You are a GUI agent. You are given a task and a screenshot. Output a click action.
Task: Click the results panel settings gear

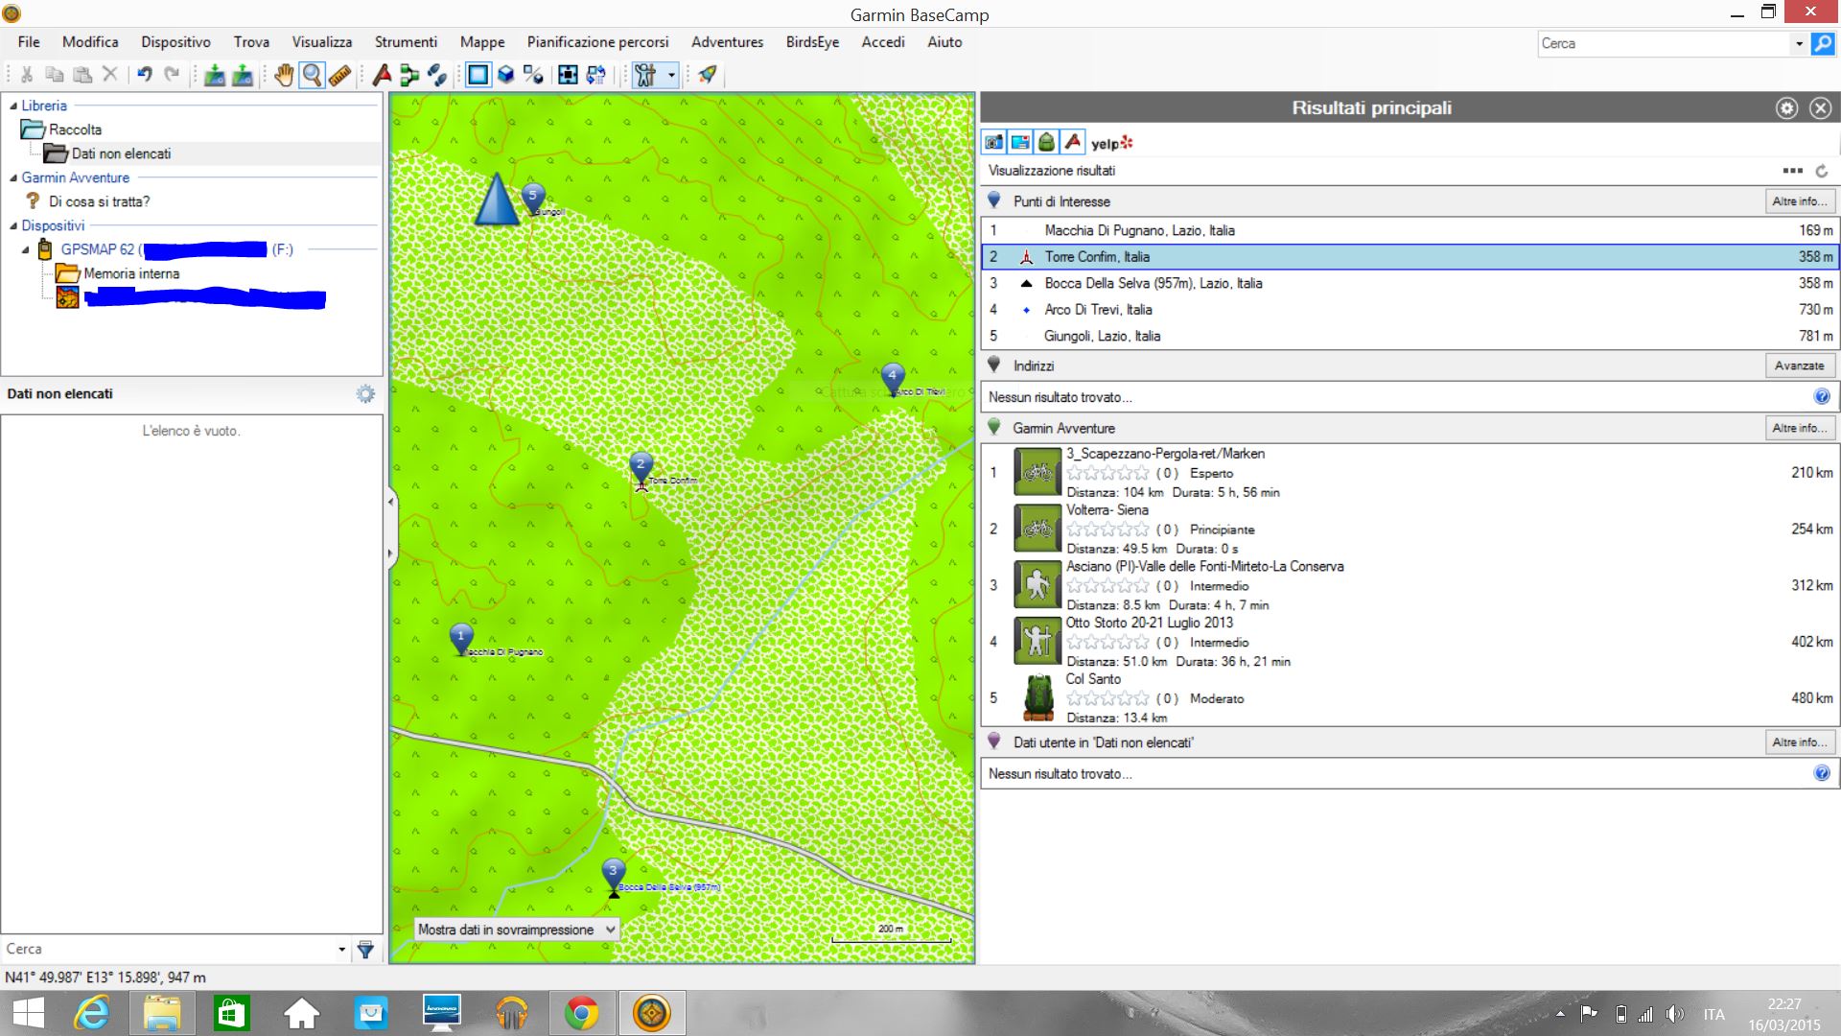(x=1786, y=108)
